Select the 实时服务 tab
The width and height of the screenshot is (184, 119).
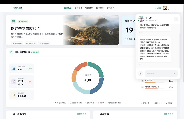pos(110,8)
